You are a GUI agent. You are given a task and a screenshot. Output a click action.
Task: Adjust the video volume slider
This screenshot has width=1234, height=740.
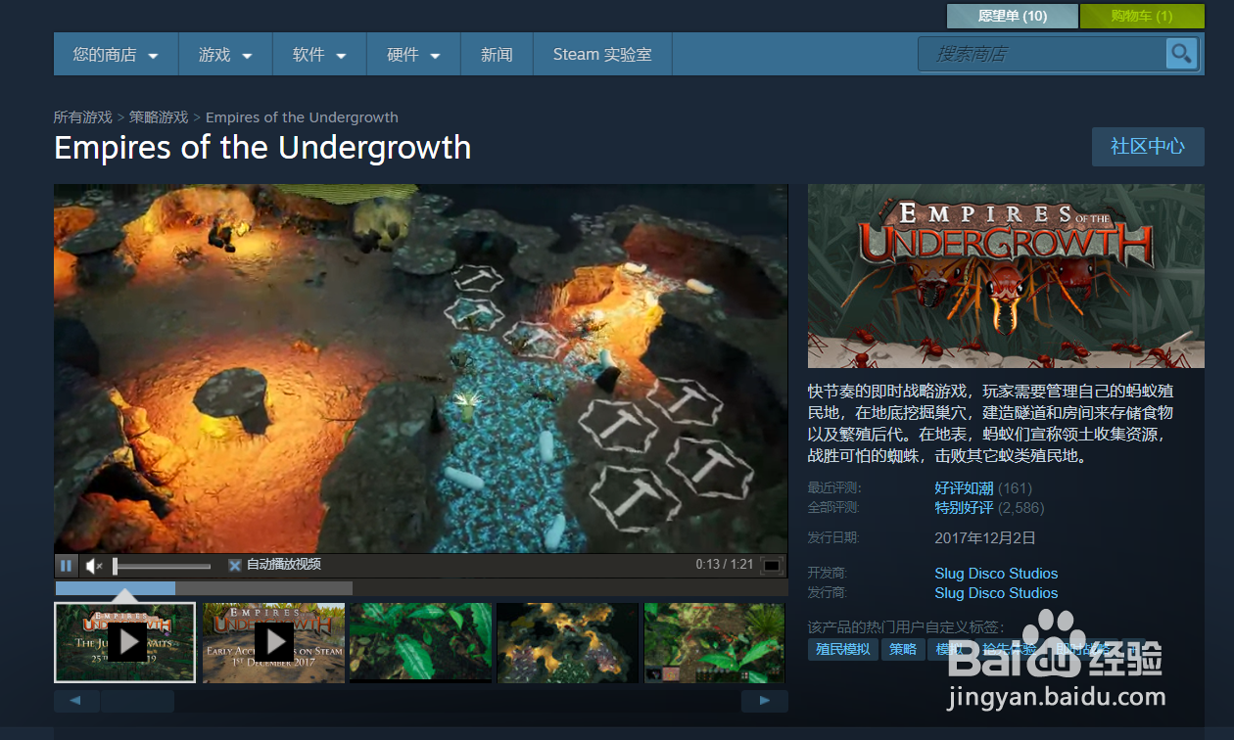162,566
